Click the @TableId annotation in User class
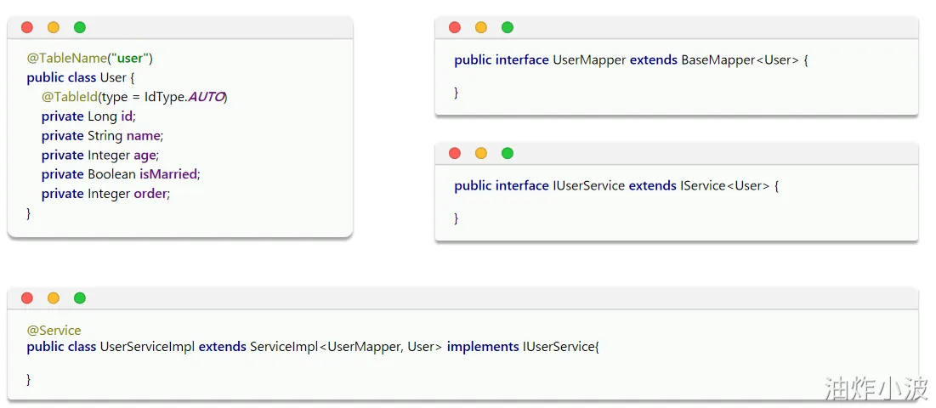Viewport: 936px width, 408px height. [69, 97]
